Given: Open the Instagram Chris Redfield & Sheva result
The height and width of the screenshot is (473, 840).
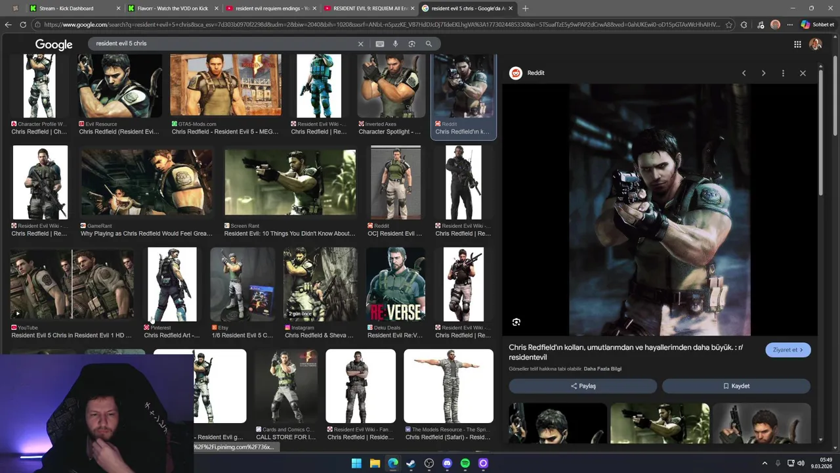Looking at the screenshot, I should tap(320, 293).
